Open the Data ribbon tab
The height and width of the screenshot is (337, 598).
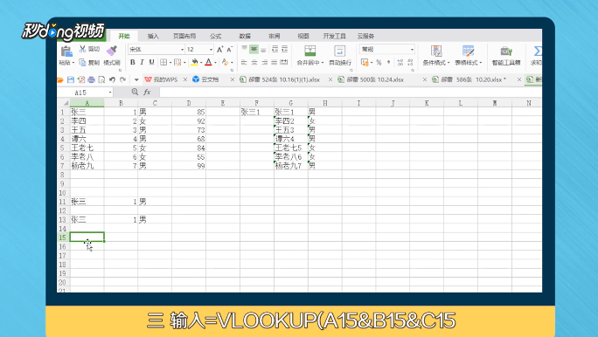pyautogui.click(x=245, y=36)
